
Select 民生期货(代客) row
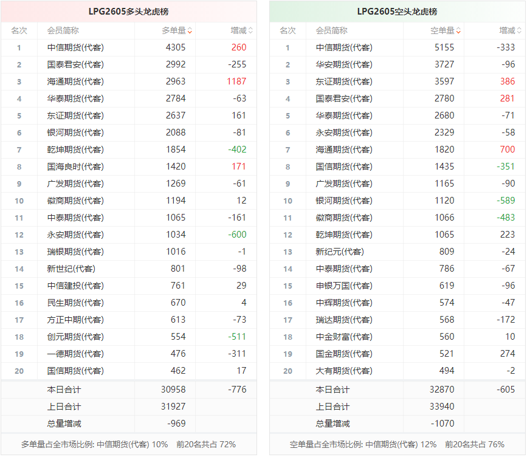coord(129,303)
